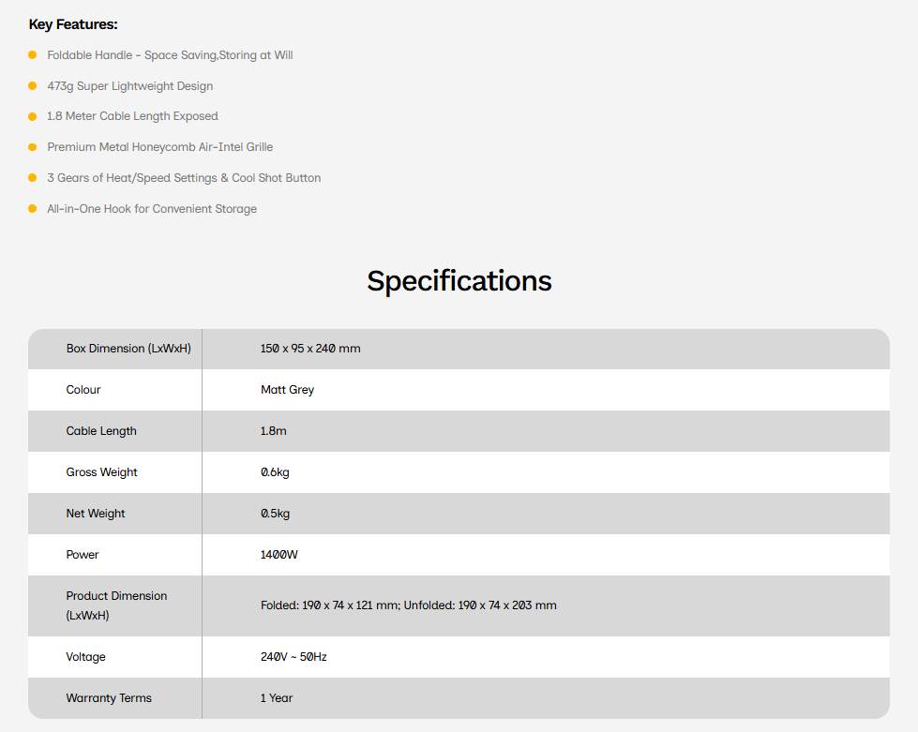
Task: Click the bullet beside 1.8 Meter Cable Length
Action: tap(32, 116)
